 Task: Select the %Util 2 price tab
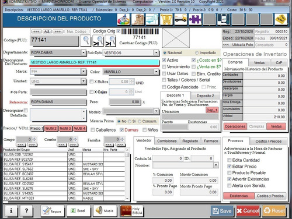(51, 128)
